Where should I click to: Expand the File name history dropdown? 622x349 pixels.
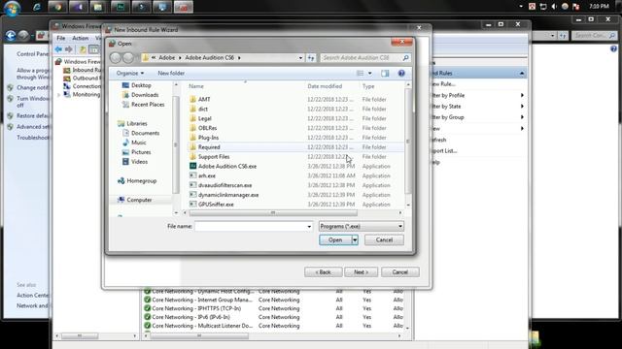309,226
